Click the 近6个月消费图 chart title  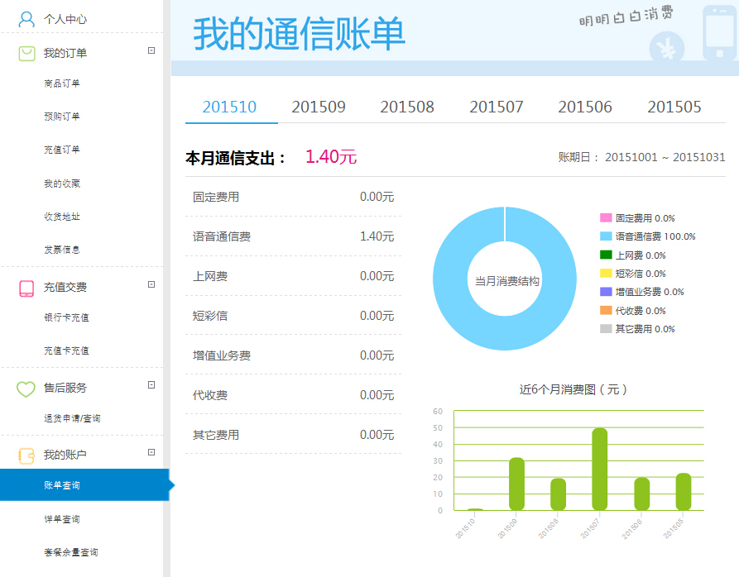(x=573, y=389)
